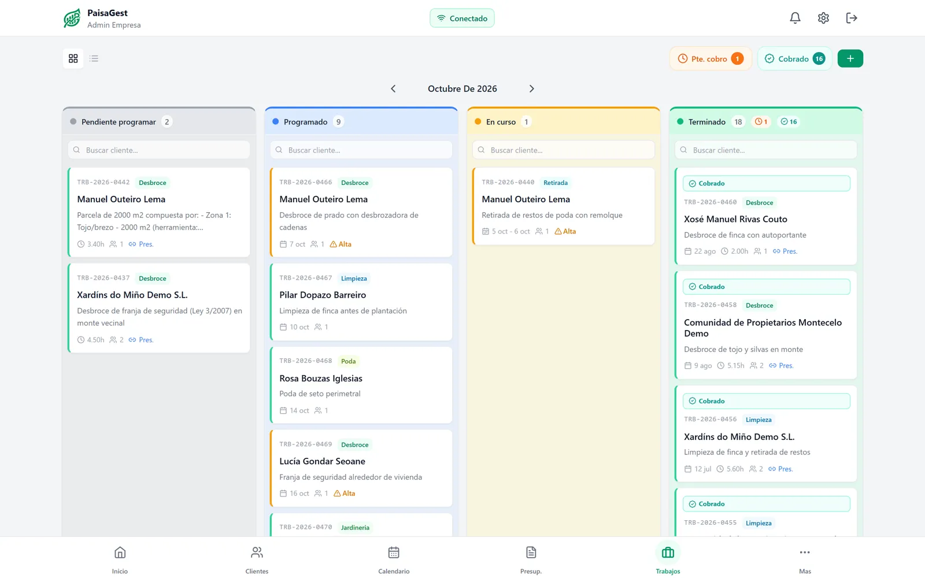Toggle the Cobrado filter

click(x=794, y=58)
